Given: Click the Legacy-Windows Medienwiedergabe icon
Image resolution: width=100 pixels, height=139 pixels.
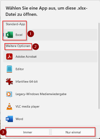Looking at the screenshot, I should coord(9,94).
